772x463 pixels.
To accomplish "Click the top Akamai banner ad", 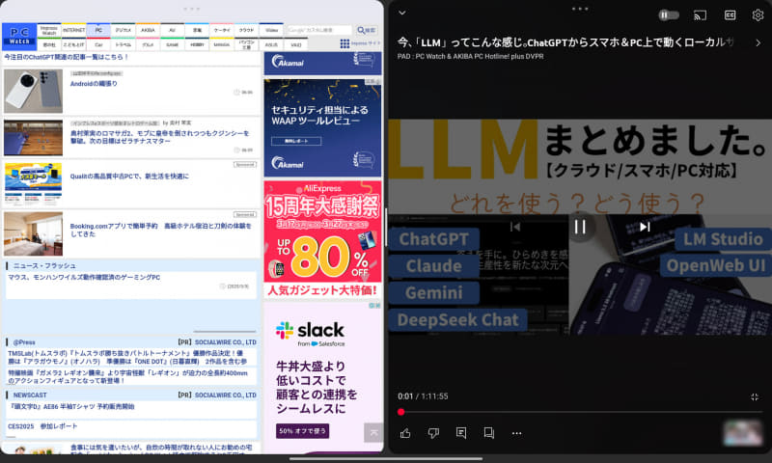I will [322, 63].
